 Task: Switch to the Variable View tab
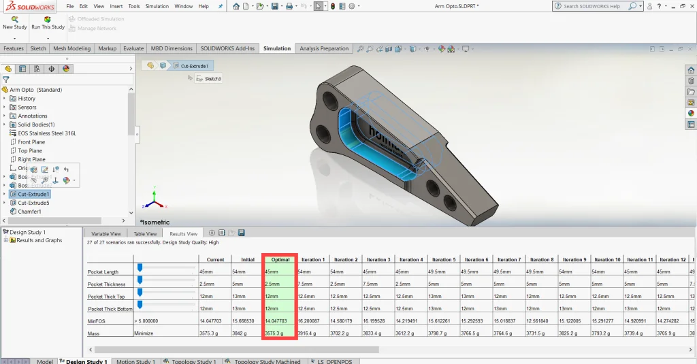(x=106, y=233)
